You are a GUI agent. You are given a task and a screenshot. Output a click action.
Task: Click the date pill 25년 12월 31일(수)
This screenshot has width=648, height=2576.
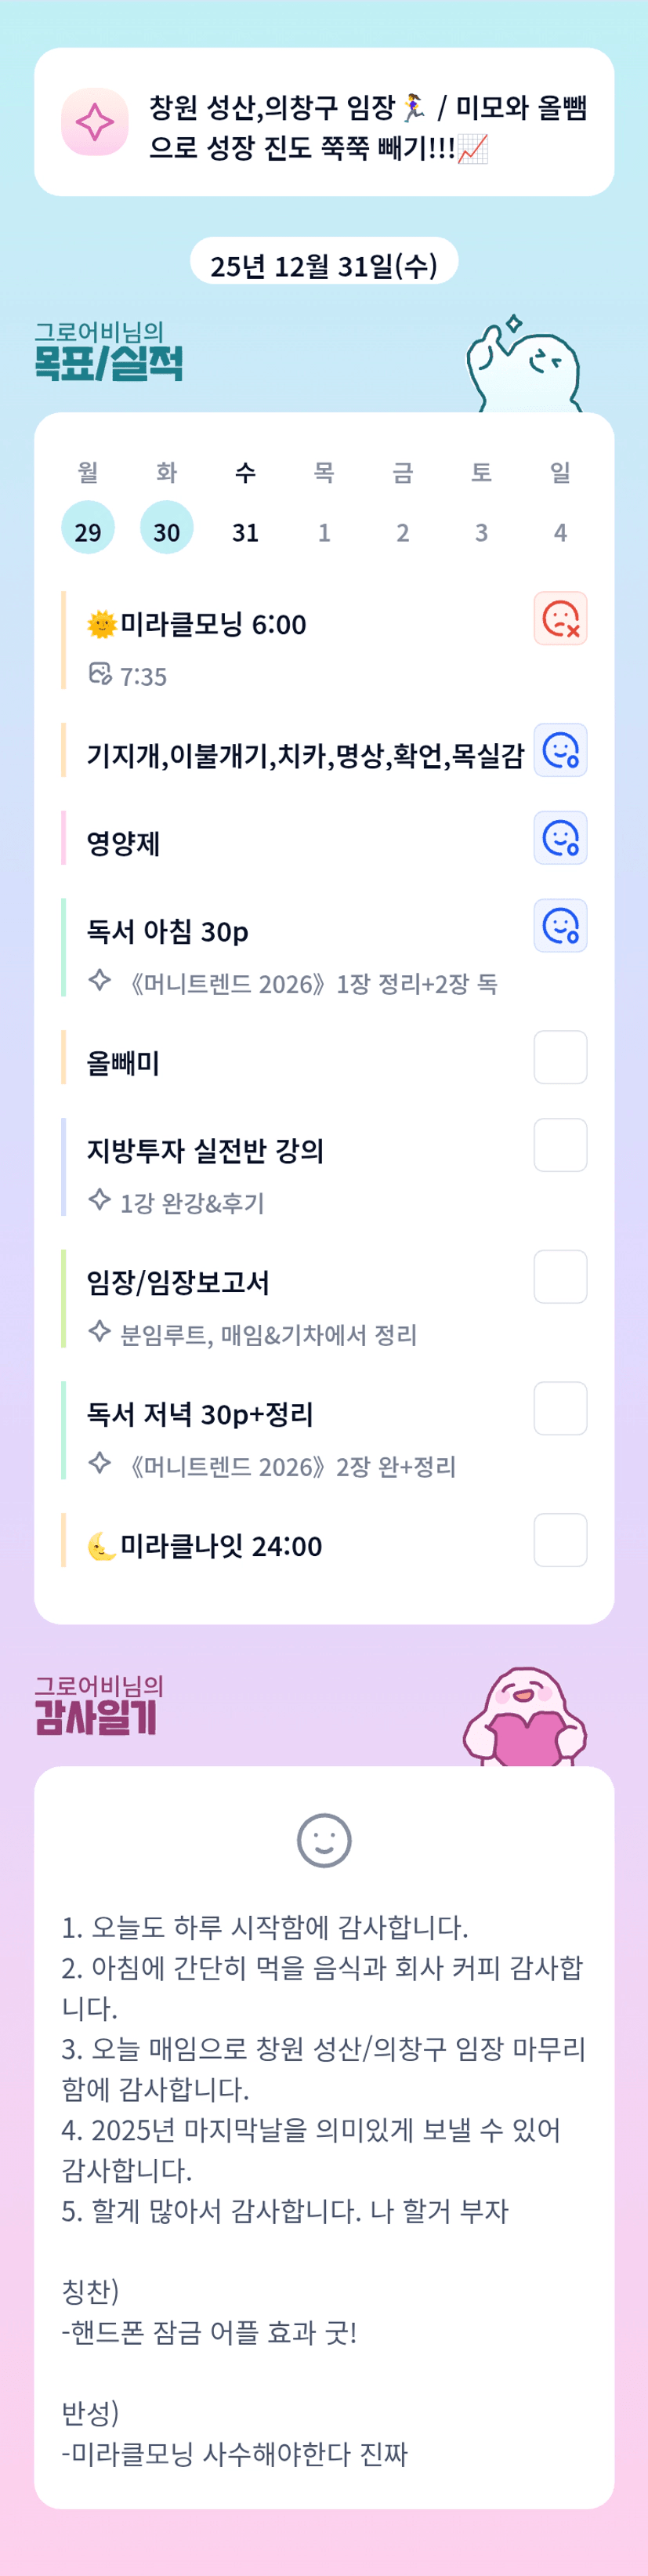tap(324, 265)
